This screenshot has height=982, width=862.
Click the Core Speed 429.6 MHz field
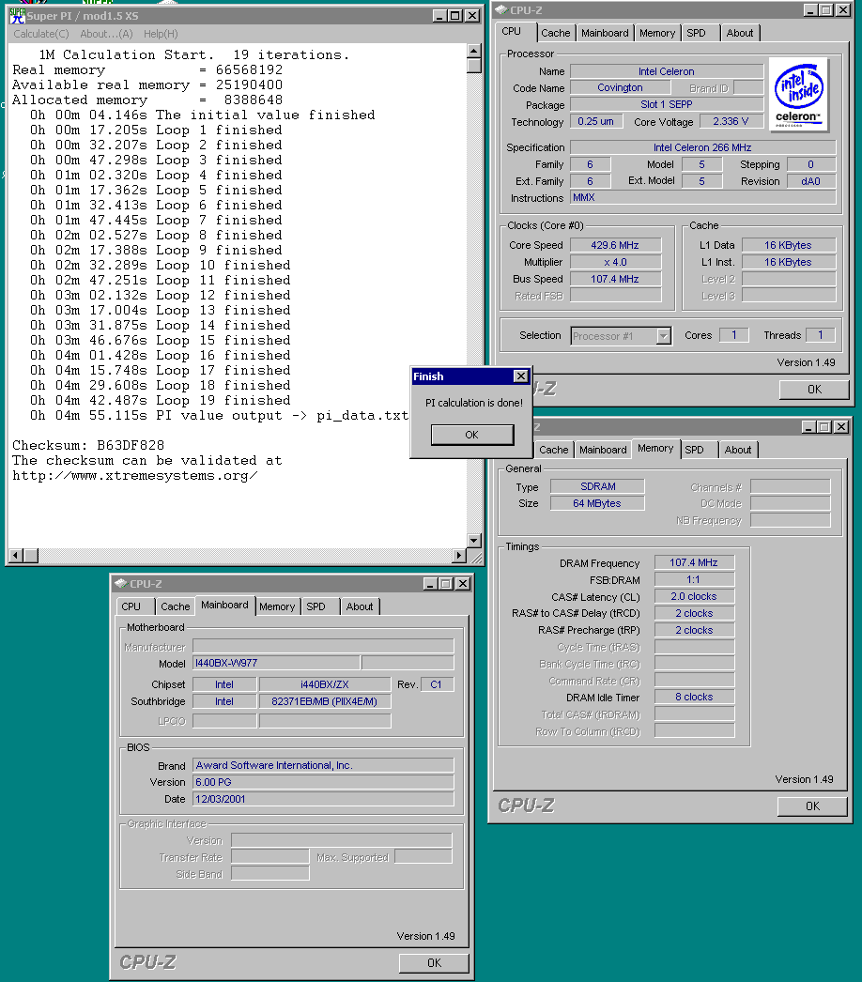click(x=614, y=246)
